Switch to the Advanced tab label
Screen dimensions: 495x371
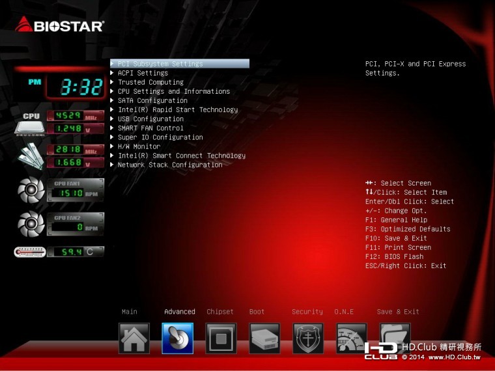(x=180, y=312)
